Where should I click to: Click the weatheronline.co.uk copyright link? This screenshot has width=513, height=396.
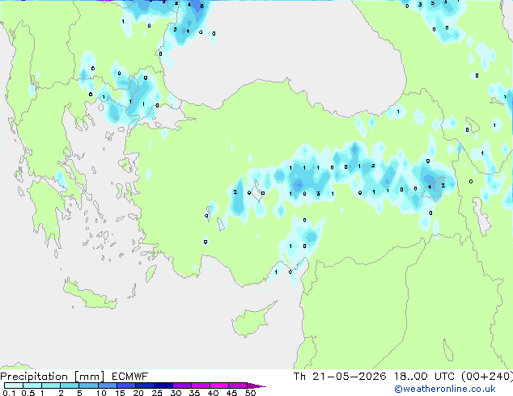pos(444,389)
